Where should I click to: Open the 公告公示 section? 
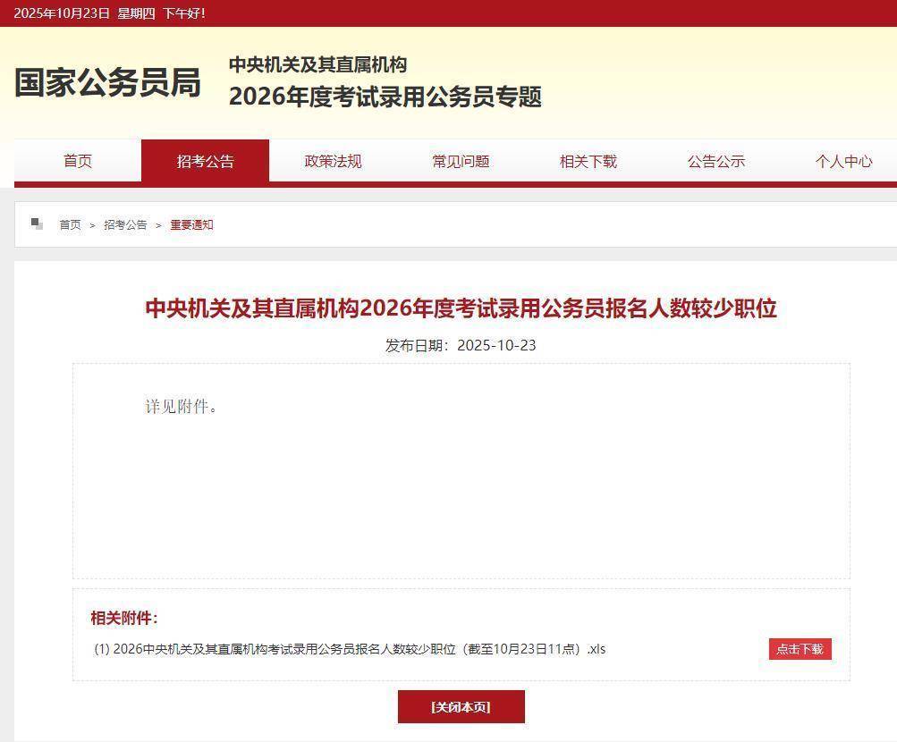tap(715, 161)
